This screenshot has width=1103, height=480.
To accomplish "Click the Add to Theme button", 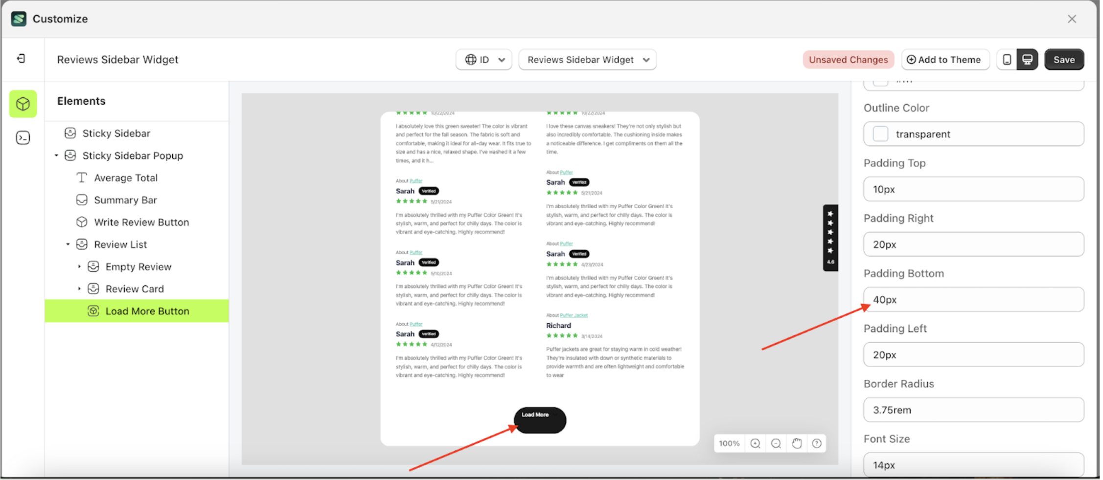I will 945,59.
